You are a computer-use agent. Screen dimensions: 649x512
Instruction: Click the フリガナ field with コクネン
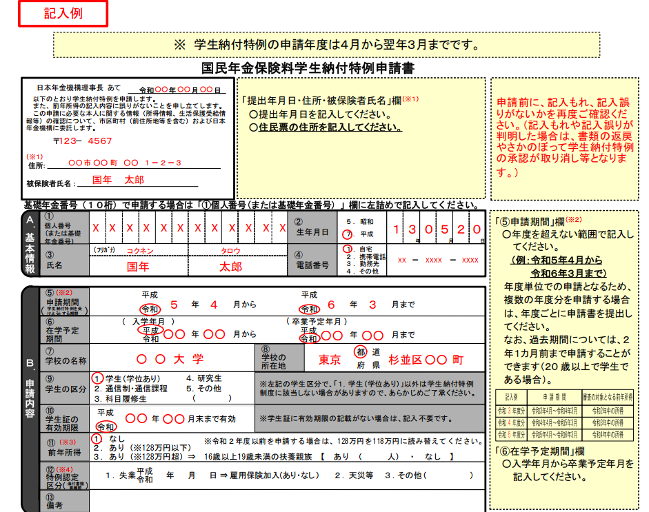coord(139,251)
